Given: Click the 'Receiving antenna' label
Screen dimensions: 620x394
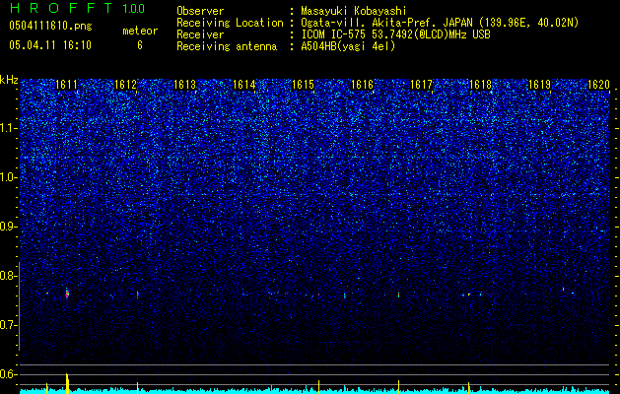Looking at the screenshot, I should click(x=227, y=46).
